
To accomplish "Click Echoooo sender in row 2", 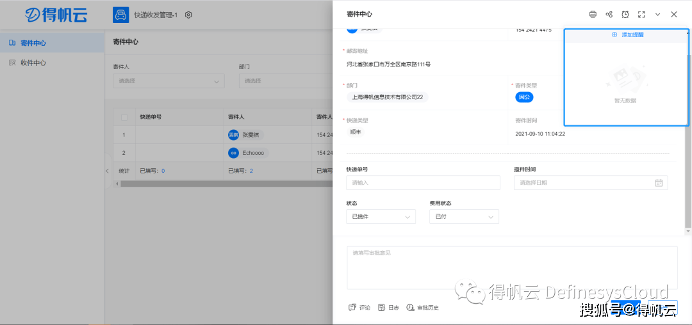I will click(x=248, y=153).
